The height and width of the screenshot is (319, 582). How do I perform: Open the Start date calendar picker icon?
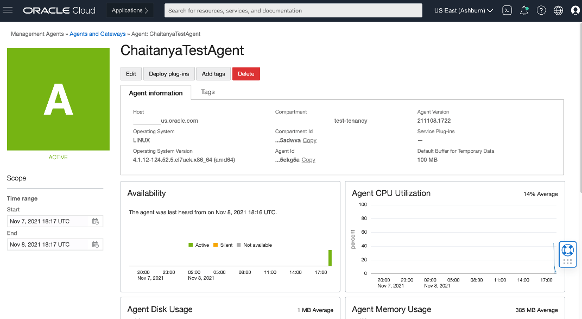tap(96, 221)
